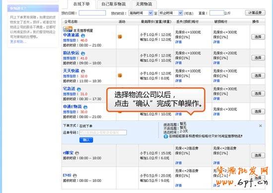Image resolution: width=273 pixels, height=193 pixels.
Task: Click 选择 button for 韵达快运
Action: (x=258, y=58)
